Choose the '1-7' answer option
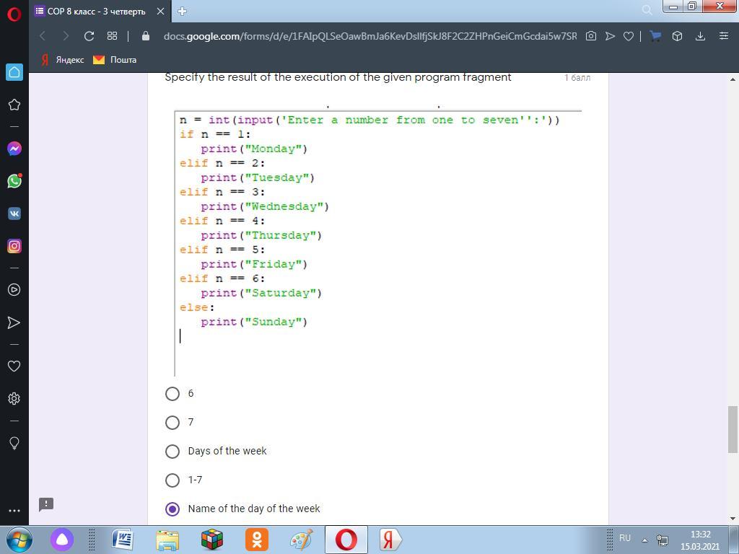Screen dimensions: 739x554 pyautogui.click(x=172, y=480)
